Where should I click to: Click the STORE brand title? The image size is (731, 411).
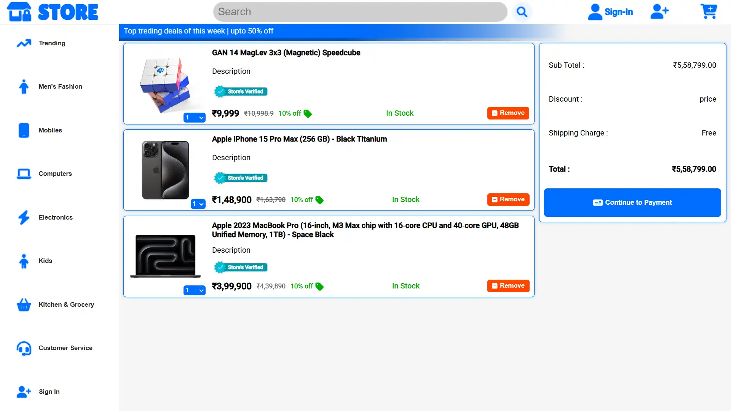click(68, 12)
